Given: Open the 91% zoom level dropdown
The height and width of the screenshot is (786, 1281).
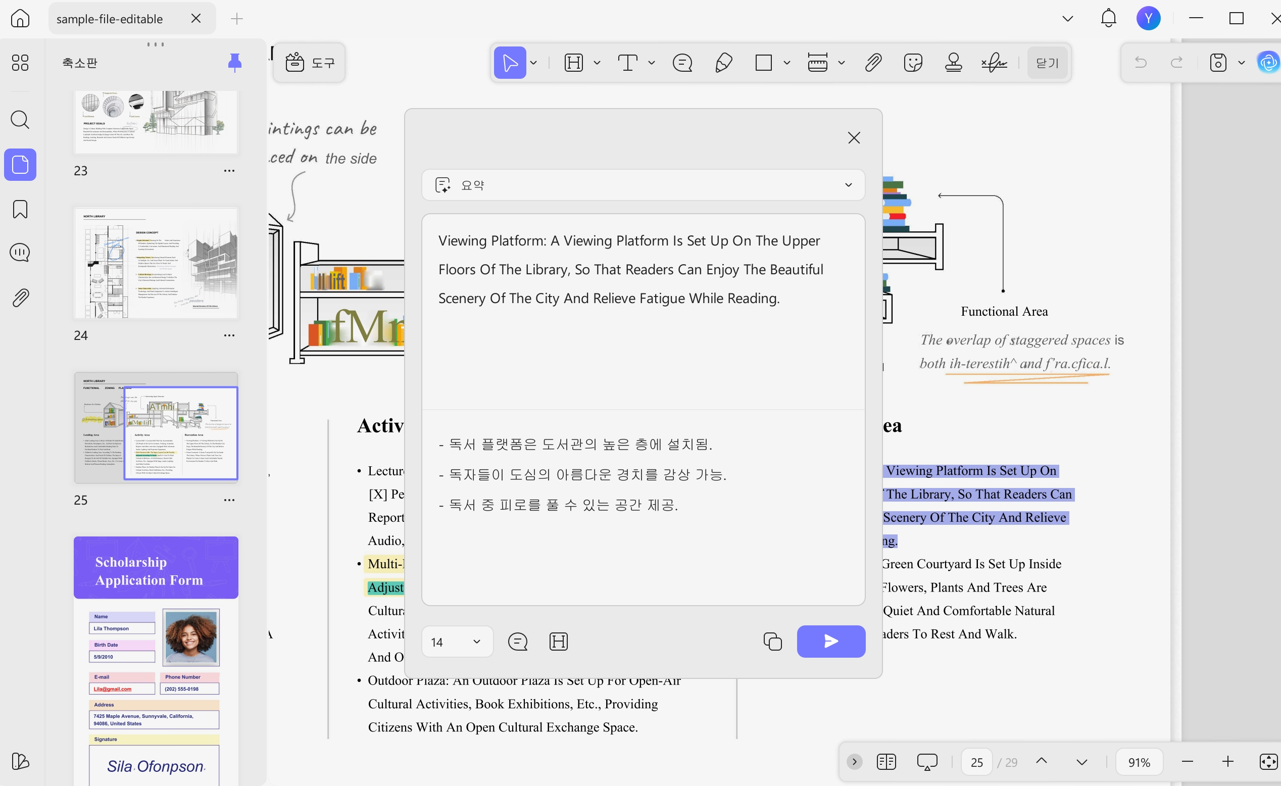Looking at the screenshot, I should [x=1139, y=762].
